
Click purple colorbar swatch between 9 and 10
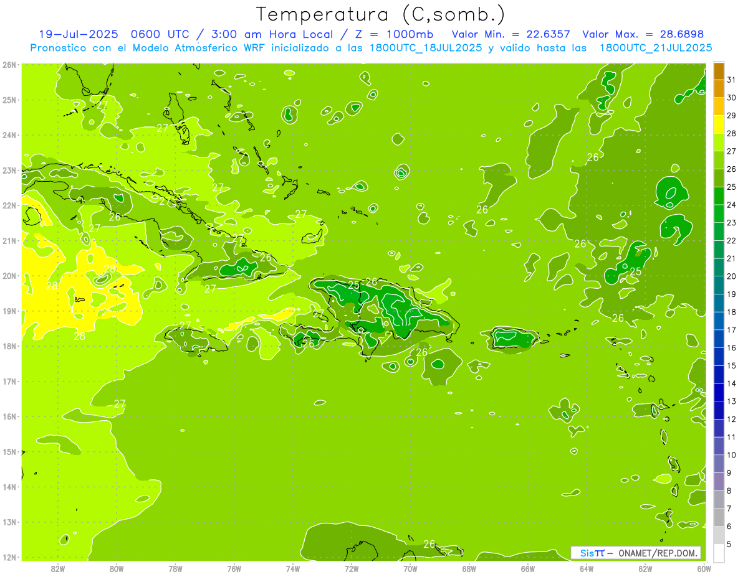(x=719, y=464)
